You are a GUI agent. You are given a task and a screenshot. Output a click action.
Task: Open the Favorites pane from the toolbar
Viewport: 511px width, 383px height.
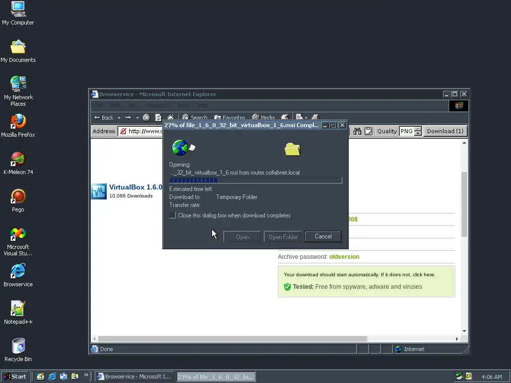(230, 117)
